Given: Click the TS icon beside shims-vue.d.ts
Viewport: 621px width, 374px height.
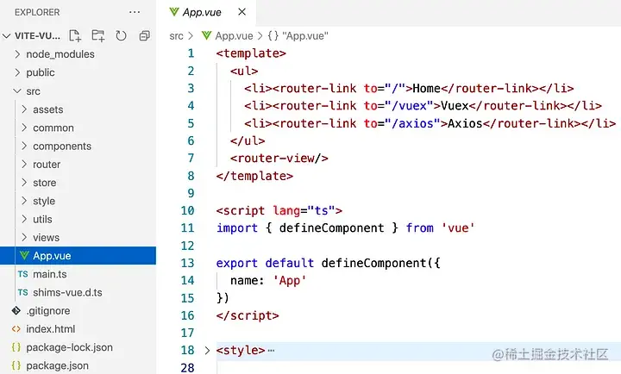Looking at the screenshot, I should (22, 292).
